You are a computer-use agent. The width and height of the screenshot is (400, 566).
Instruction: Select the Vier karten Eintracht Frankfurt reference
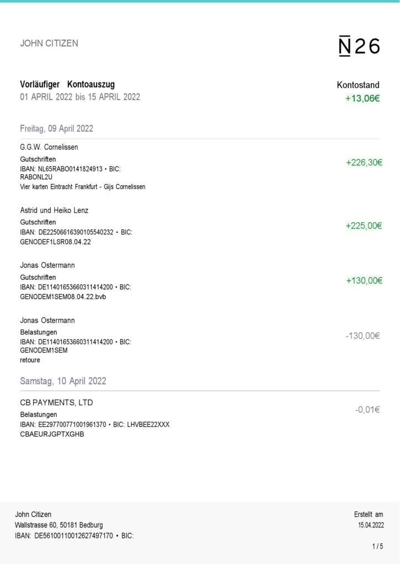[x=82, y=187]
